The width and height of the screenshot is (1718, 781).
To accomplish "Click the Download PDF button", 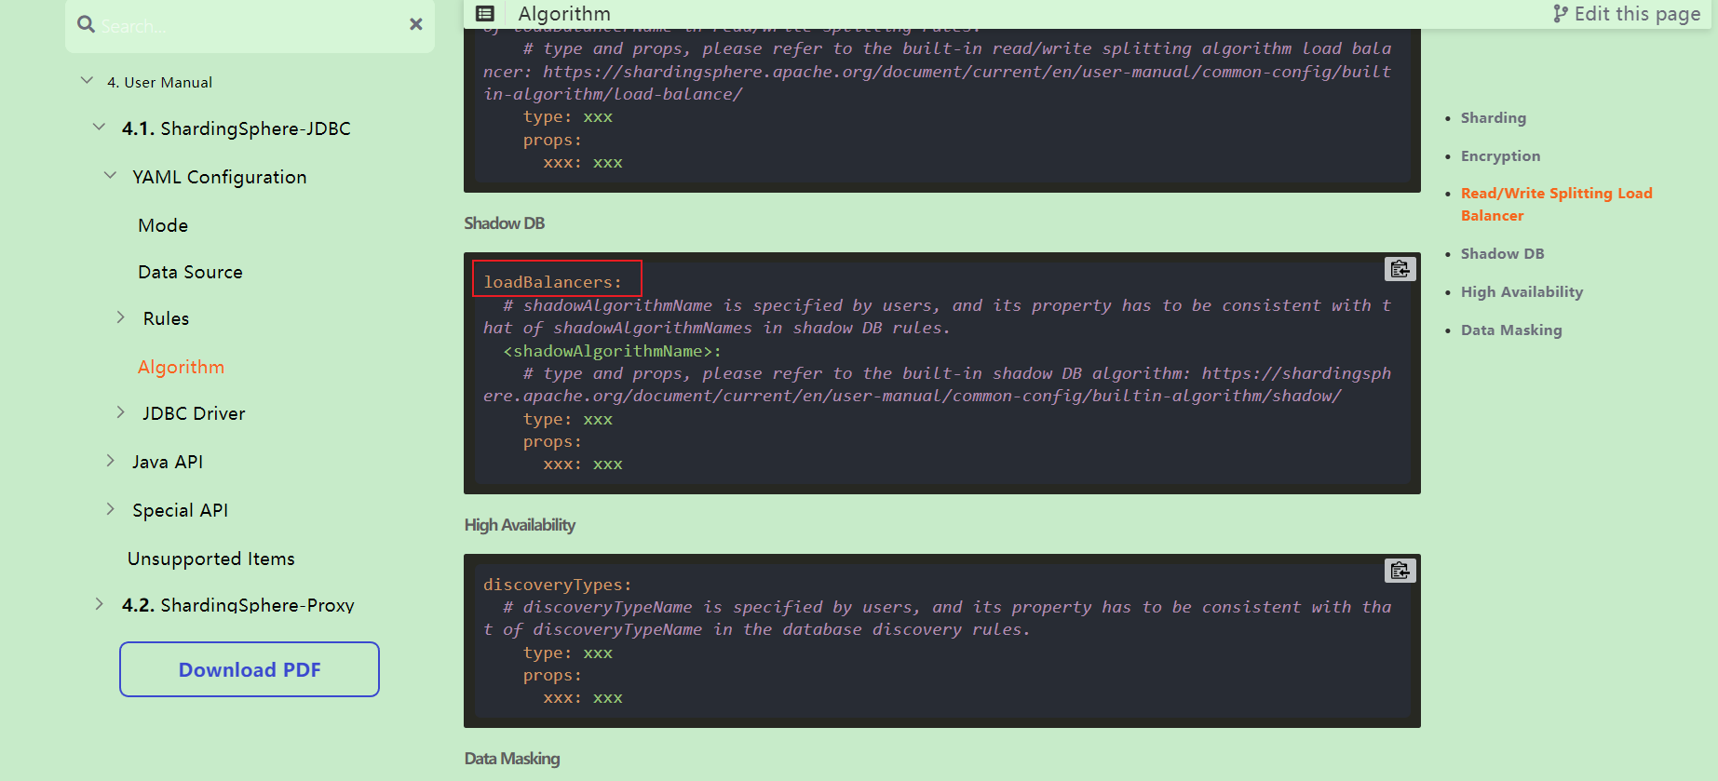I will [249, 669].
